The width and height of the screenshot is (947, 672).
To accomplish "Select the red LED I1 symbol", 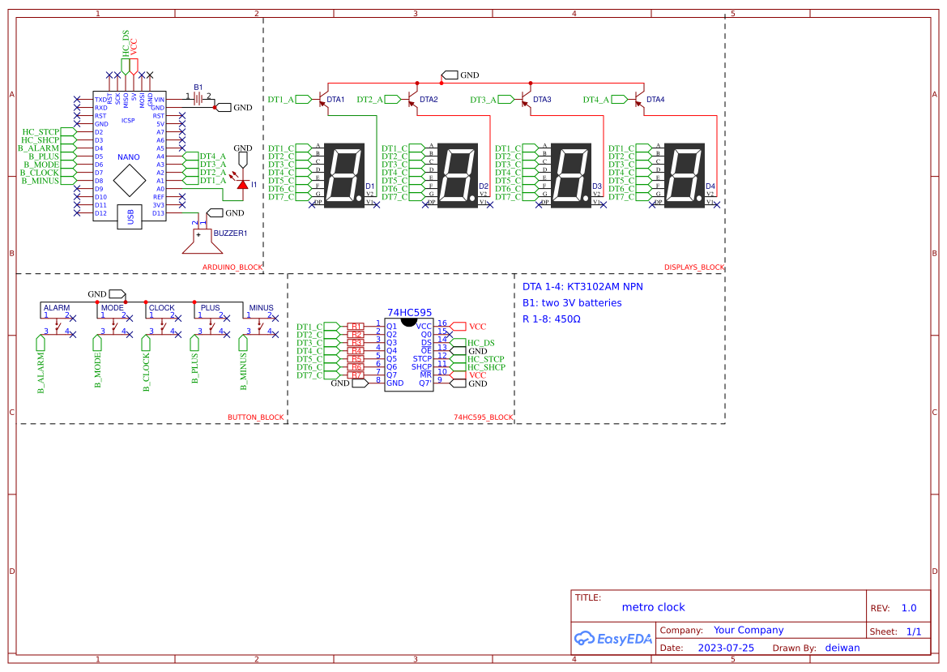I will tap(242, 184).
